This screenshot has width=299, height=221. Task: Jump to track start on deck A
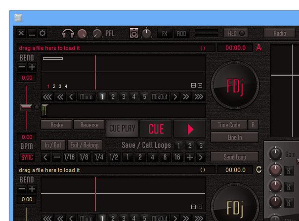[47, 97]
